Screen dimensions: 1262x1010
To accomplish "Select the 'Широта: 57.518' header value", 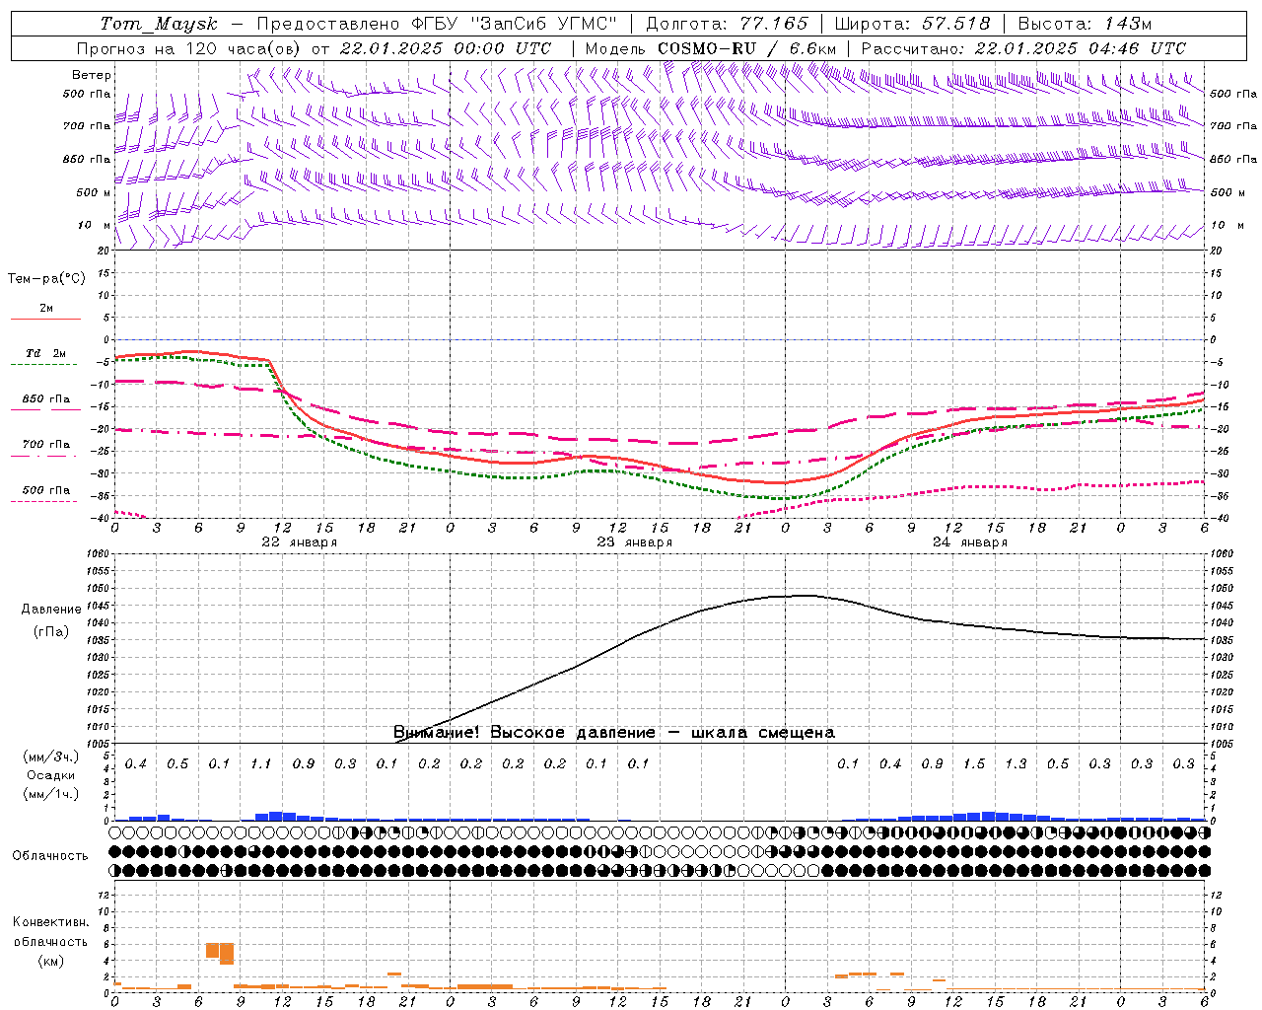I will point(912,24).
